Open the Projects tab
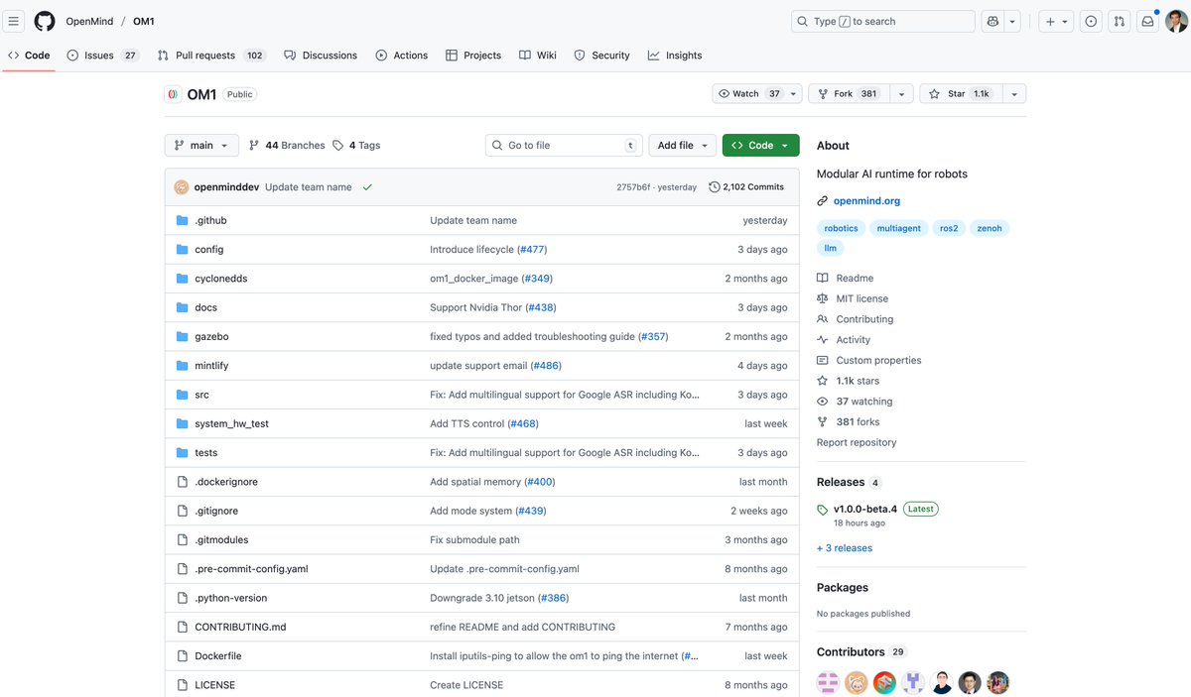 pyautogui.click(x=473, y=56)
